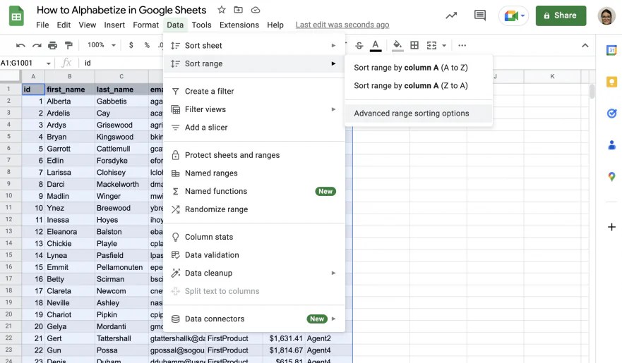622x363 pixels.
Task: Open the activity dashboard trend icon
Action: [451, 16]
